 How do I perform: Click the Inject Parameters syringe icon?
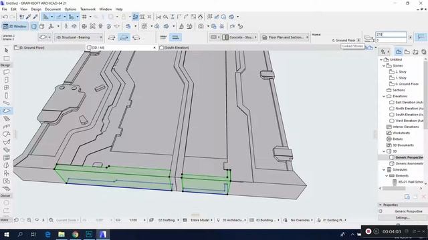(35, 17)
